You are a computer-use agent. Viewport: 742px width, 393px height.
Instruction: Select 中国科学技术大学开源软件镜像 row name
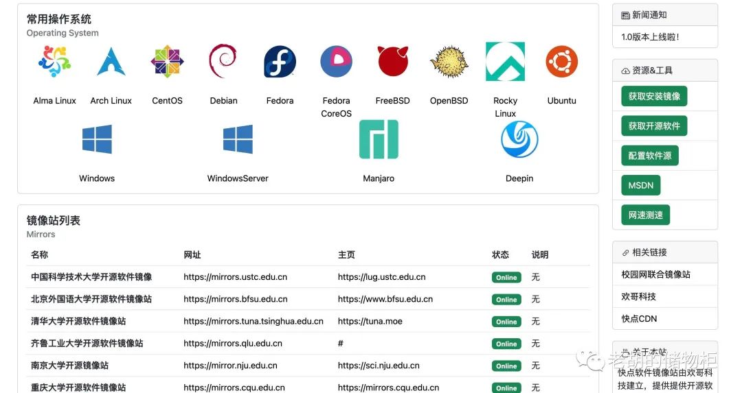tap(91, 277)
